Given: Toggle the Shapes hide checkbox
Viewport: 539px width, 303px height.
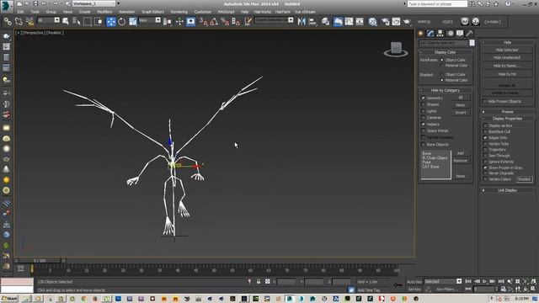Looking at the screenshot, I should pos(424,104).
